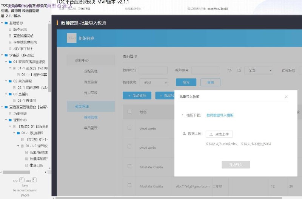The width and height of the screenshot is (302, 199).
Task: Click the tree panel horizontal scrollbar thumb
Action: 16,172
